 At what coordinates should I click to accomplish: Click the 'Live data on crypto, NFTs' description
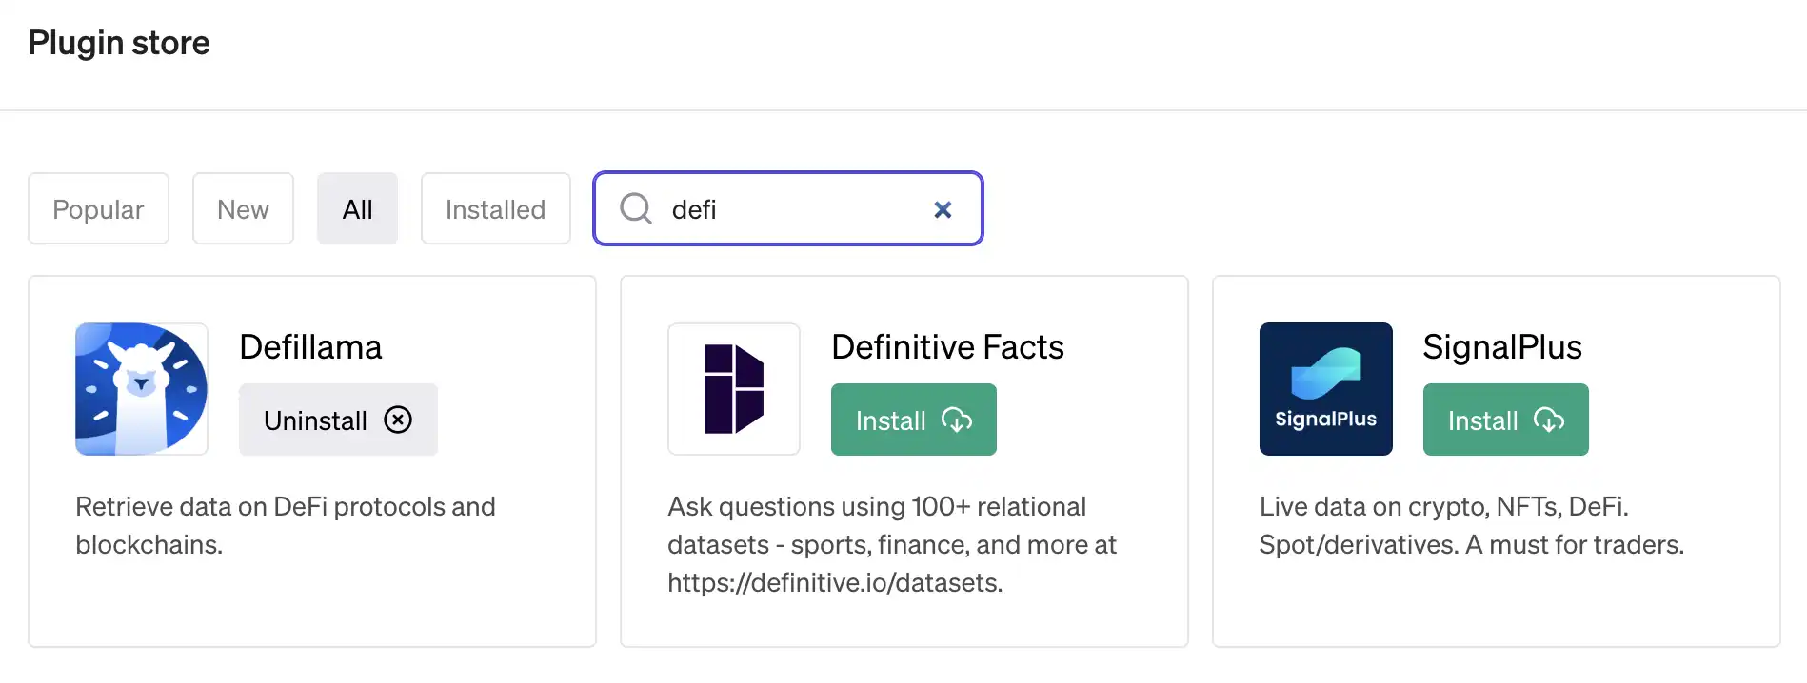[x=1472, y=525]
